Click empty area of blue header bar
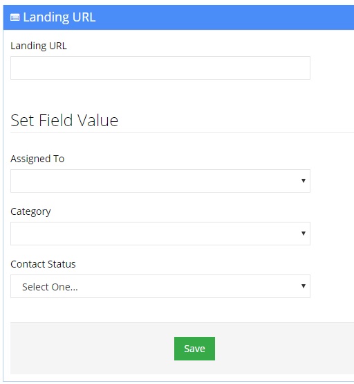 (x=220, y=17)
